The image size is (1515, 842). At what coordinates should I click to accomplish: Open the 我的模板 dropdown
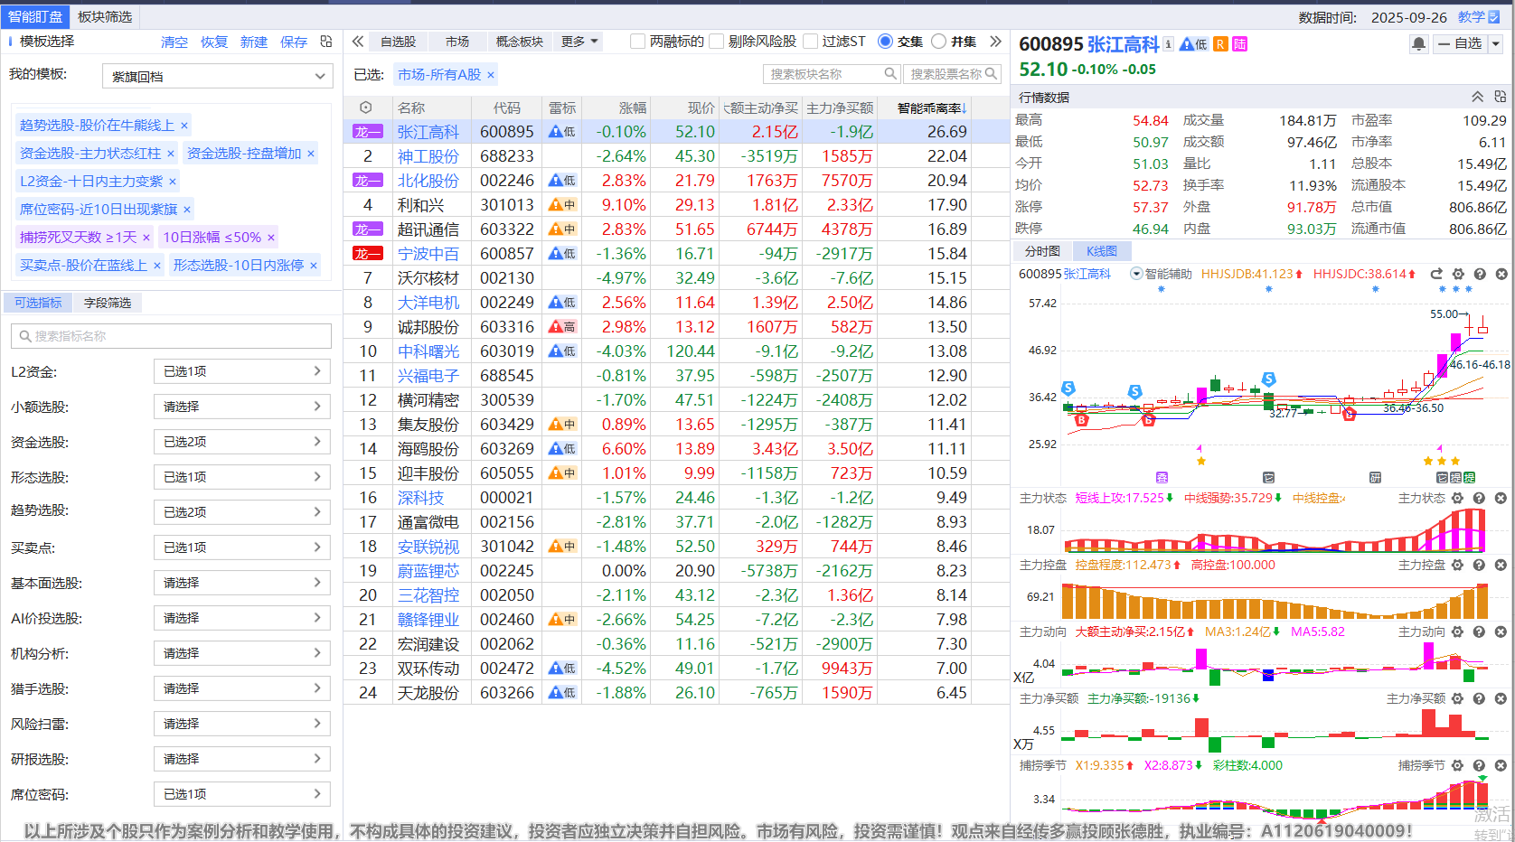pos(217,76)
